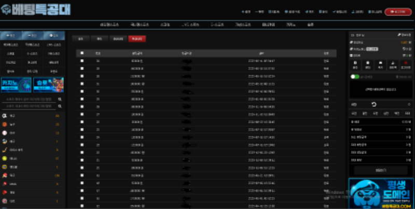Click the wide bet button in slip
The height and width of the screenshot is (209, 415).
click(381, 171)
